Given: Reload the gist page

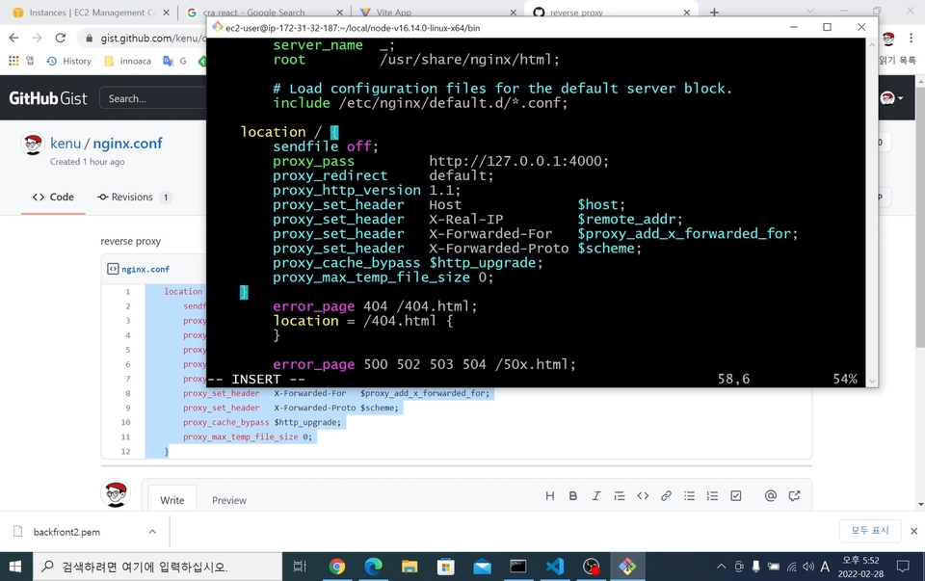Looking at the screenshot, I should pos(60,38).
